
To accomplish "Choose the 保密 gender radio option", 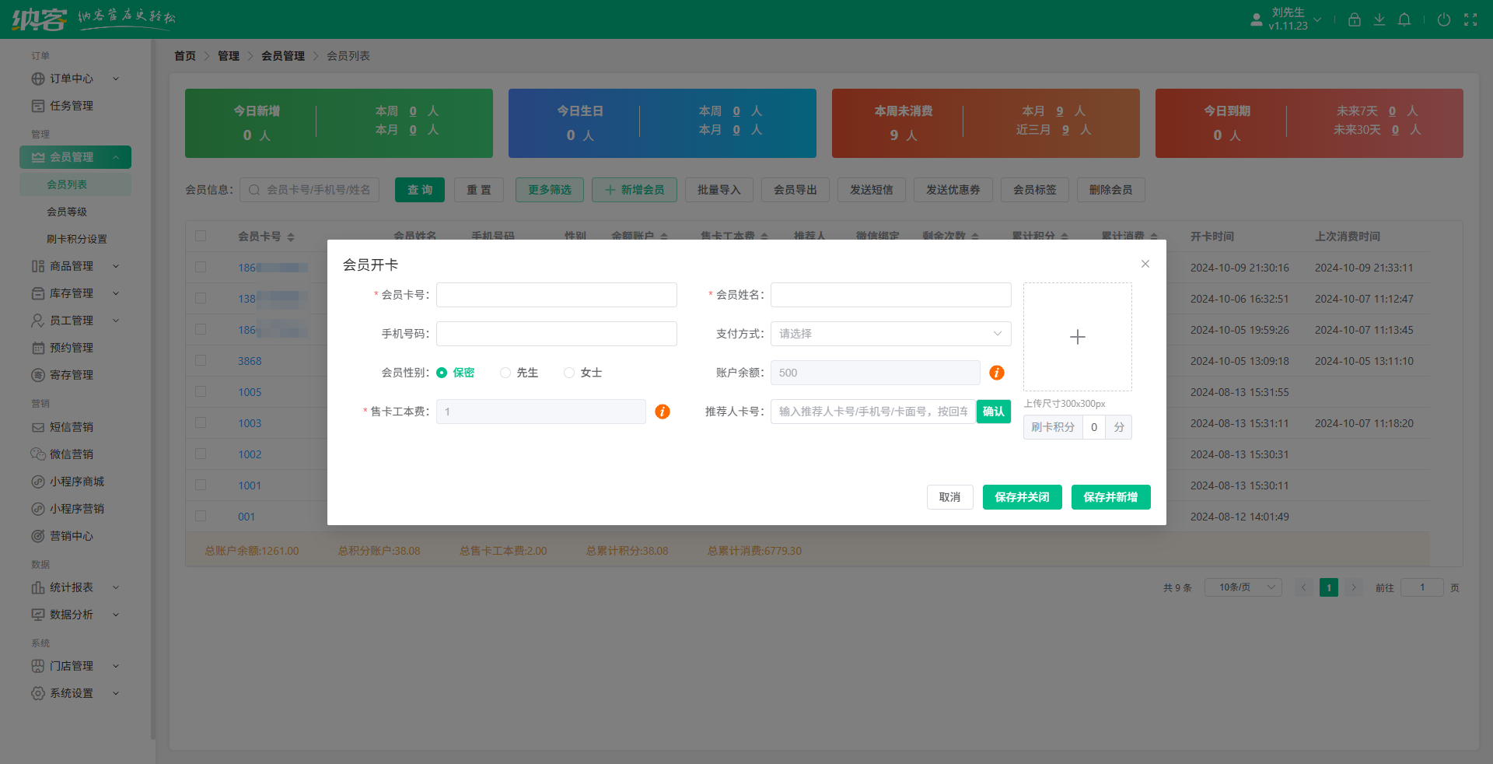I will (442, 373).
